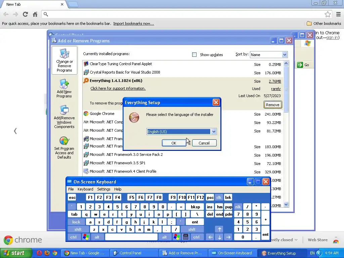Open the installer language dropdown
The image size is (344, 258).
[x=214, y=132]
